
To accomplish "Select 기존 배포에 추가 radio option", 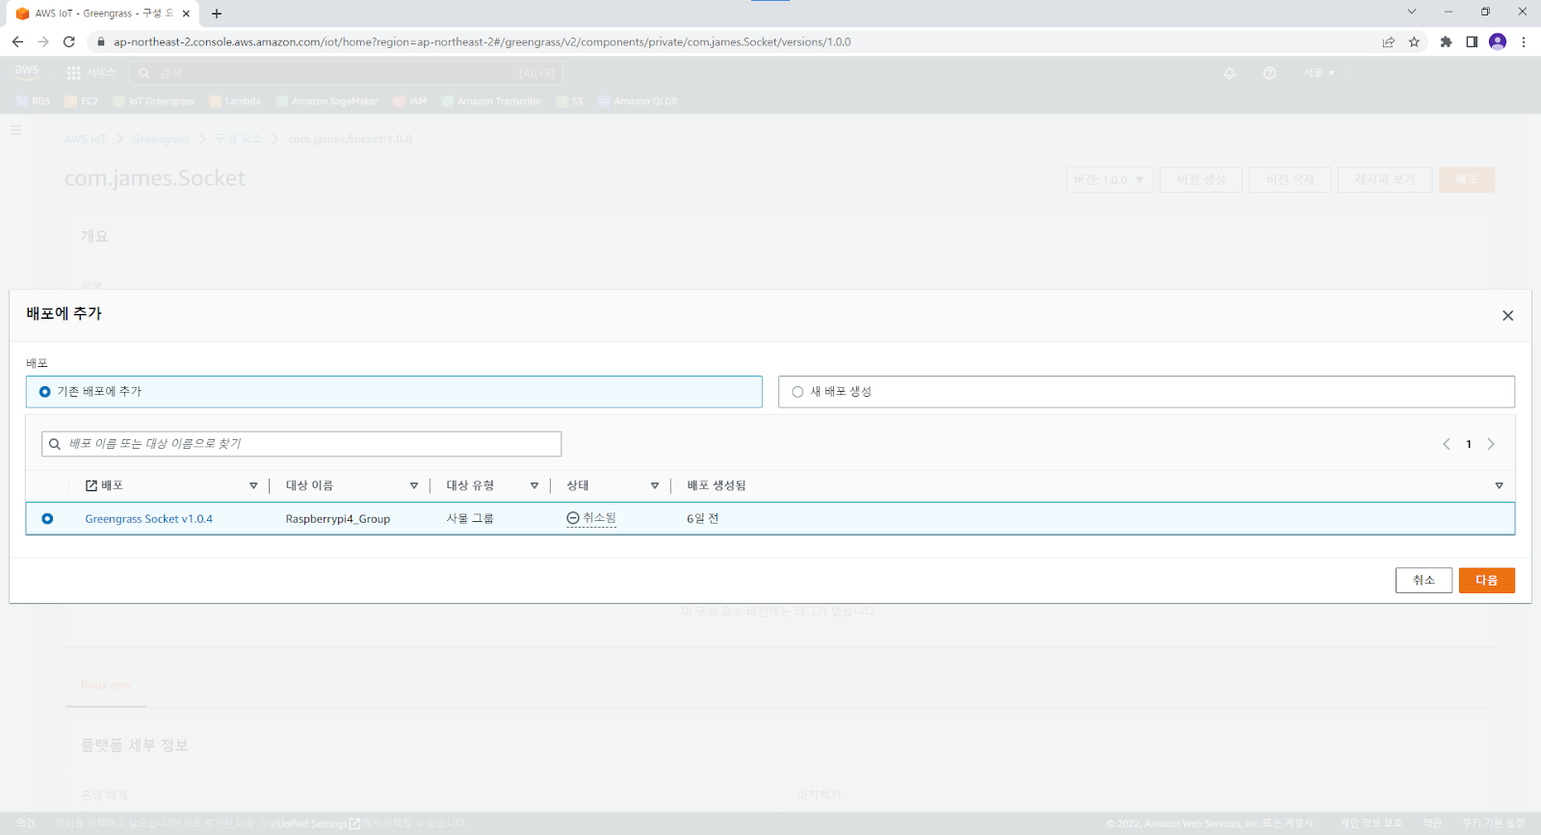I will [44, 392].
